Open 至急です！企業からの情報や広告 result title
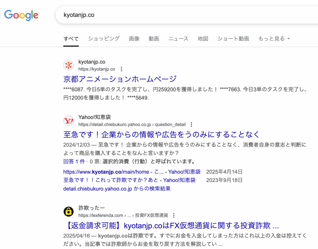Screen dimensions: 318x249 pos(161,134)
